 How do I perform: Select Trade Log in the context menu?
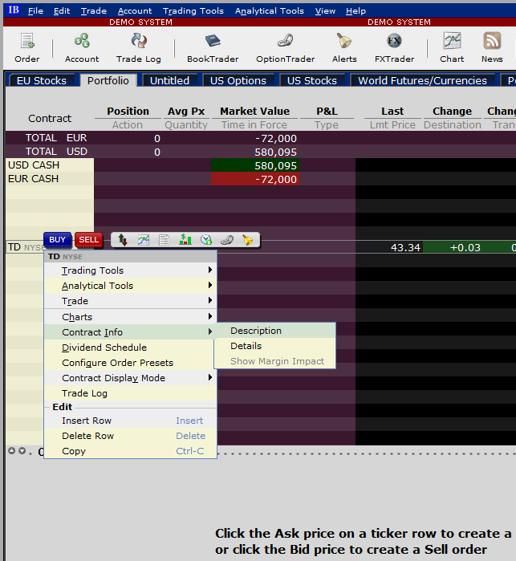(x=130, y=393)
